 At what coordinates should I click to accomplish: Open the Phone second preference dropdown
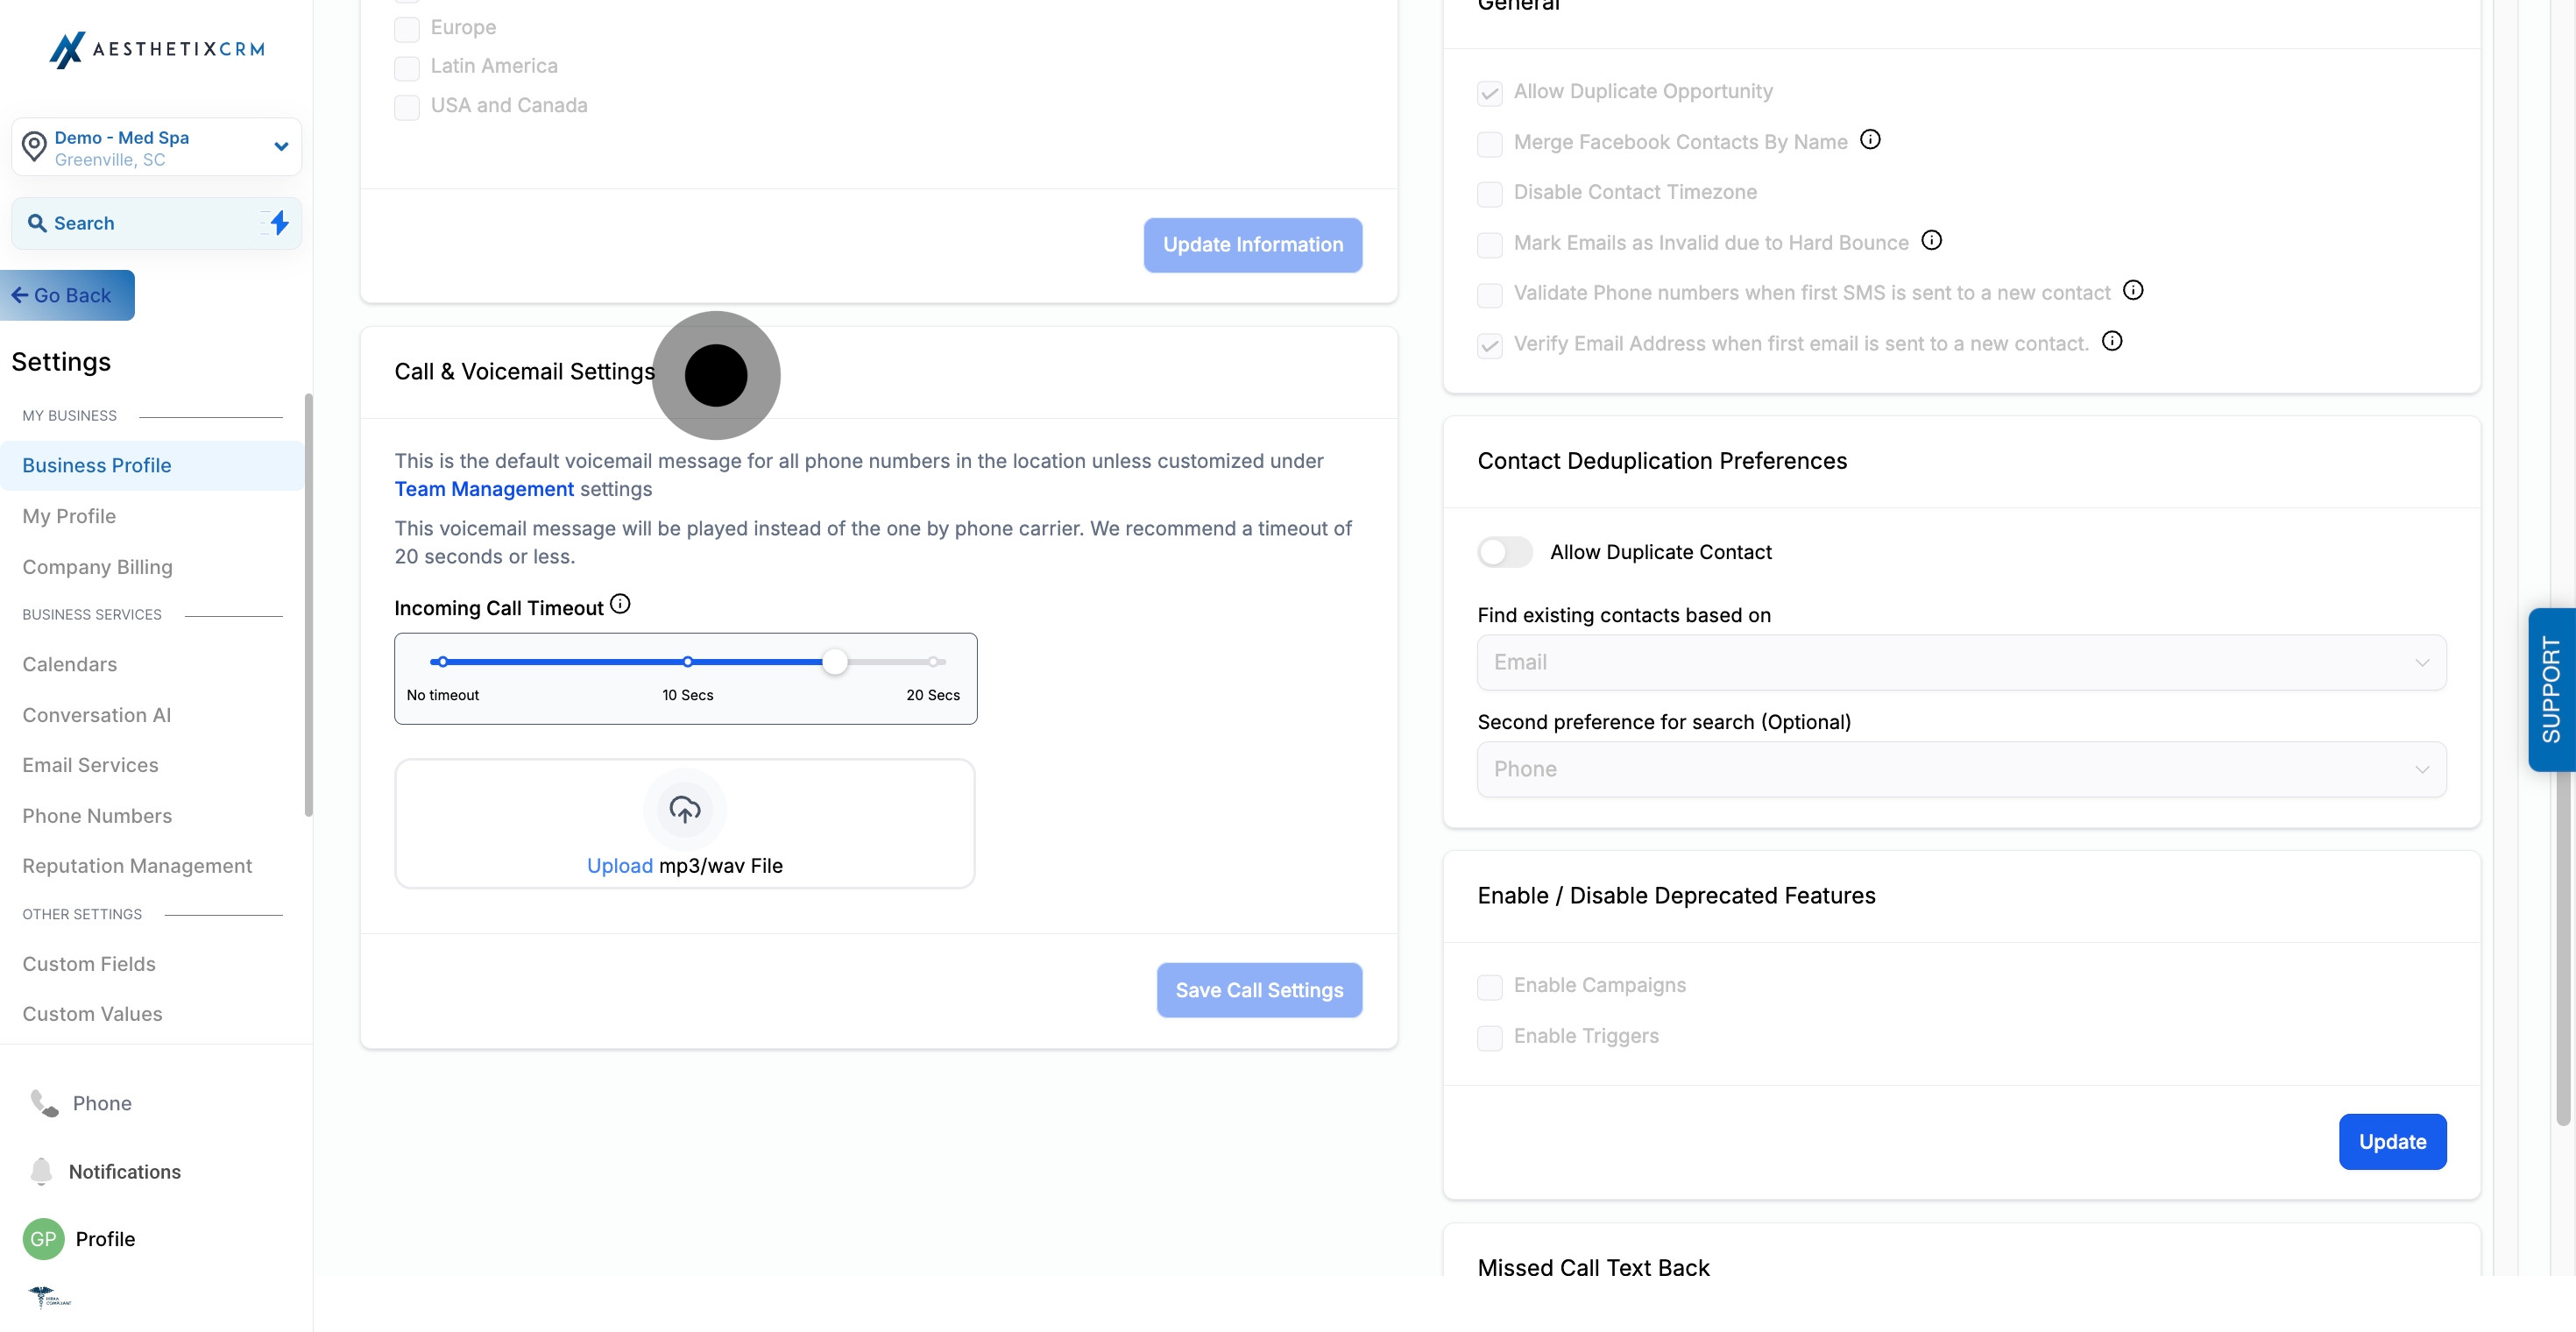pyautogui.click(x=1961, y=769)
